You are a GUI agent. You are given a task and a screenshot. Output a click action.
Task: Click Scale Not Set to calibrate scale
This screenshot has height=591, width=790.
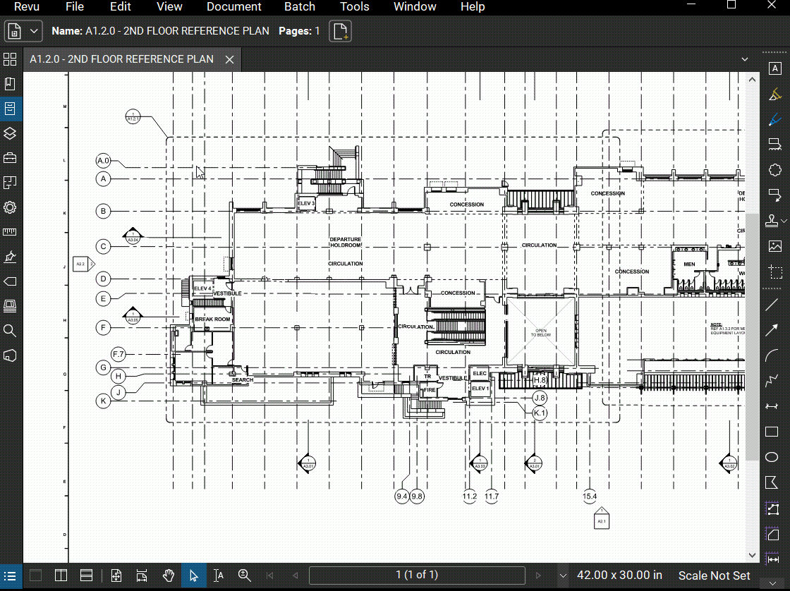[714, 575]
